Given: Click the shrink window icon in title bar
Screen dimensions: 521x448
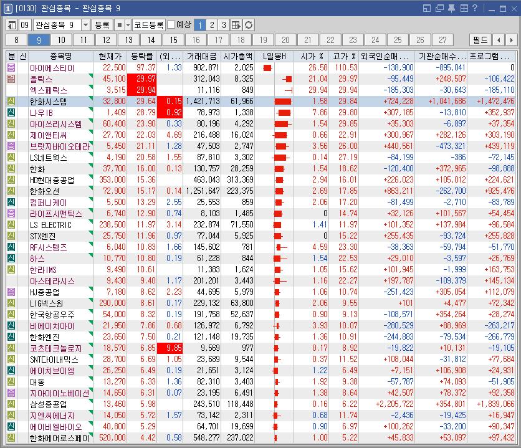Looking at the screenshot, I should point(427,8).
